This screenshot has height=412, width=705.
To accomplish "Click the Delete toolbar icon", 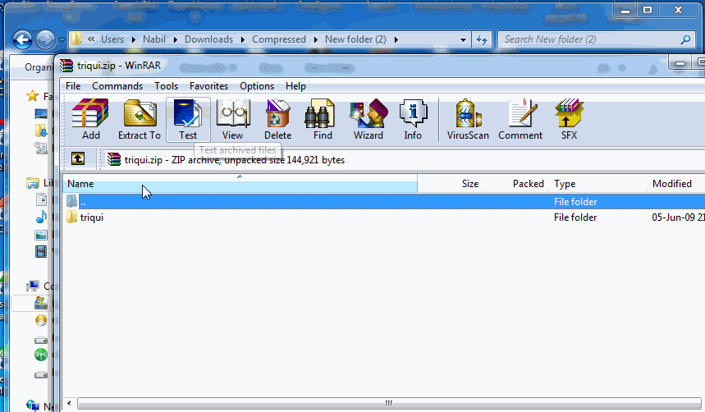I will 278,119.
